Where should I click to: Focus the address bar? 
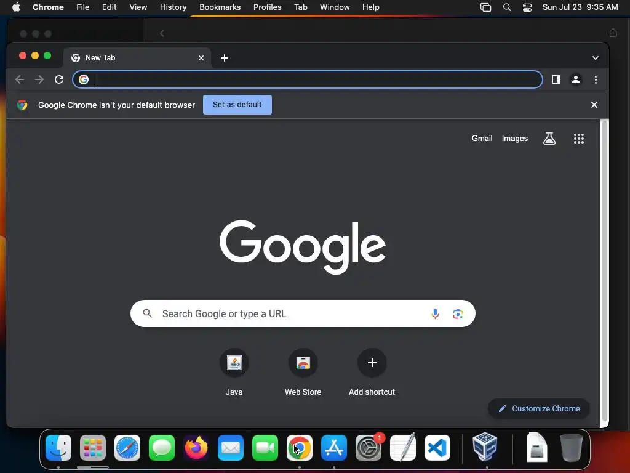308,79
